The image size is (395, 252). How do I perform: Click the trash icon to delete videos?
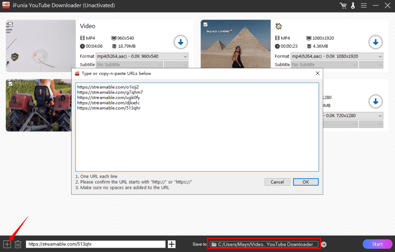click(18, 244)
